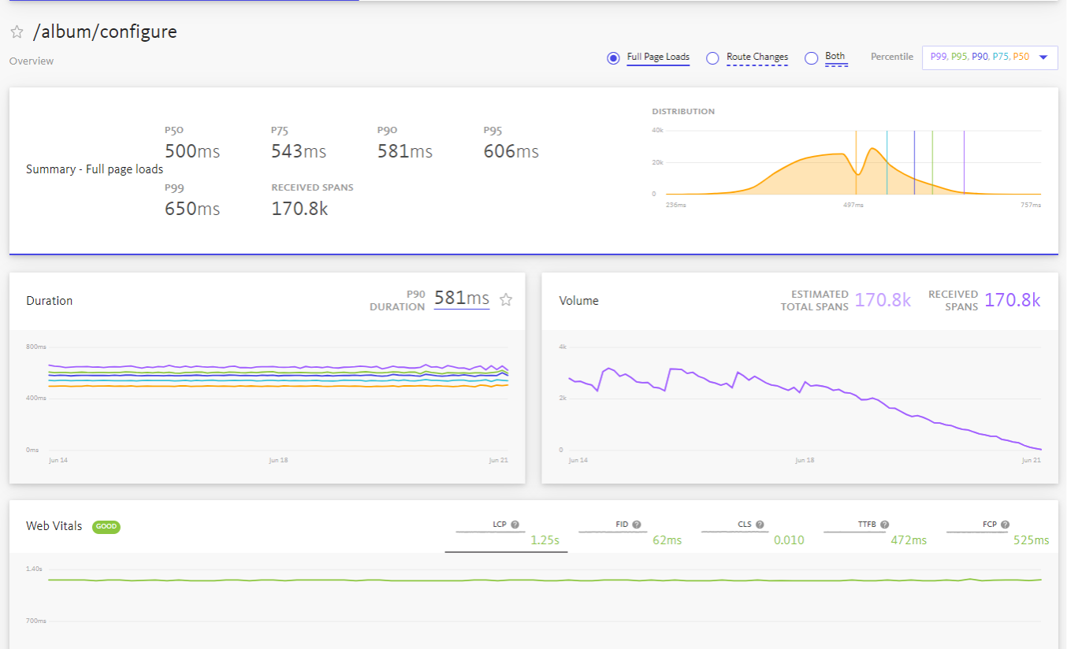
Task: Click the 472ms TTFB value
Action: pos(908,540)
